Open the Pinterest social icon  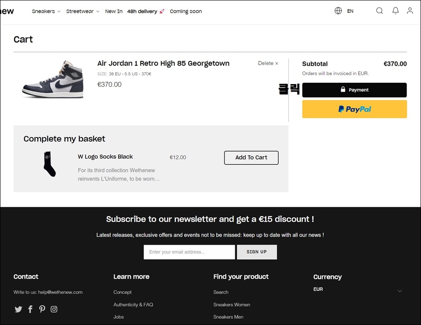click(42, 309)
